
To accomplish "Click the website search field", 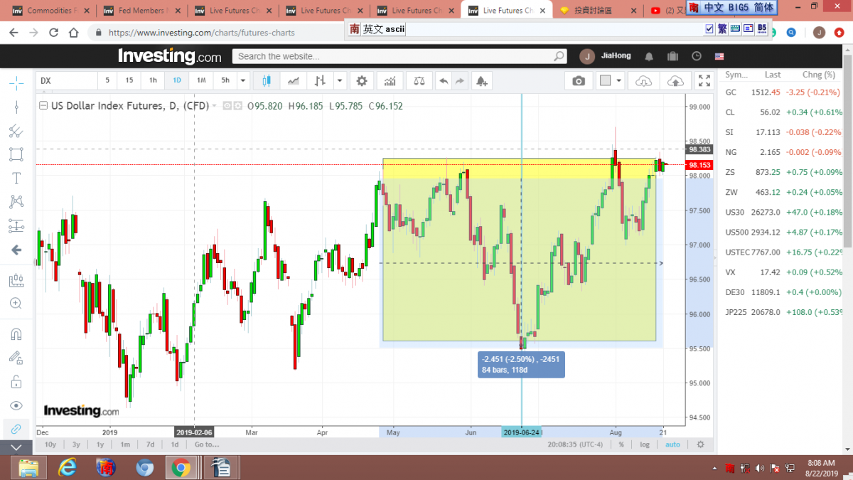I will [395, 56].
